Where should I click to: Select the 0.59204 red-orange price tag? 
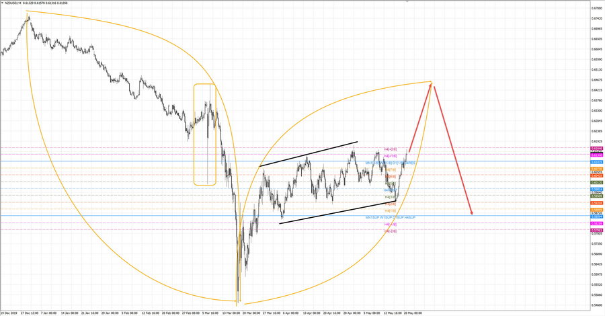coord(596,203)
